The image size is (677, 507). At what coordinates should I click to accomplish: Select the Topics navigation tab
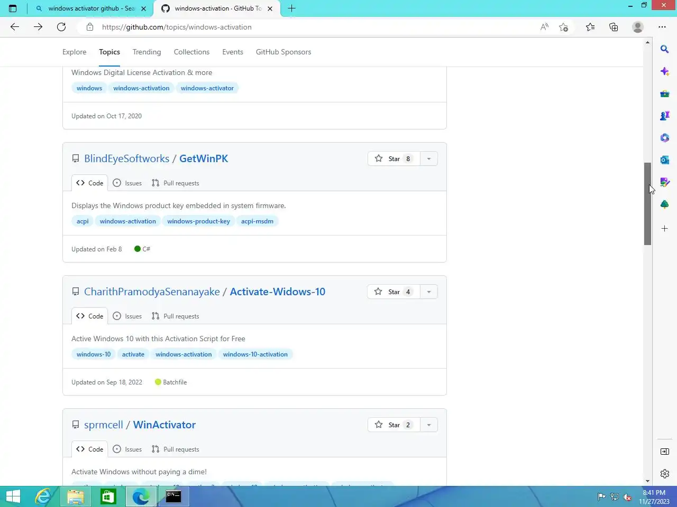point(109,52)
